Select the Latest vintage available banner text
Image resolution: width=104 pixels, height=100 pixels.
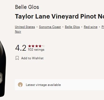tap(43, 85)
